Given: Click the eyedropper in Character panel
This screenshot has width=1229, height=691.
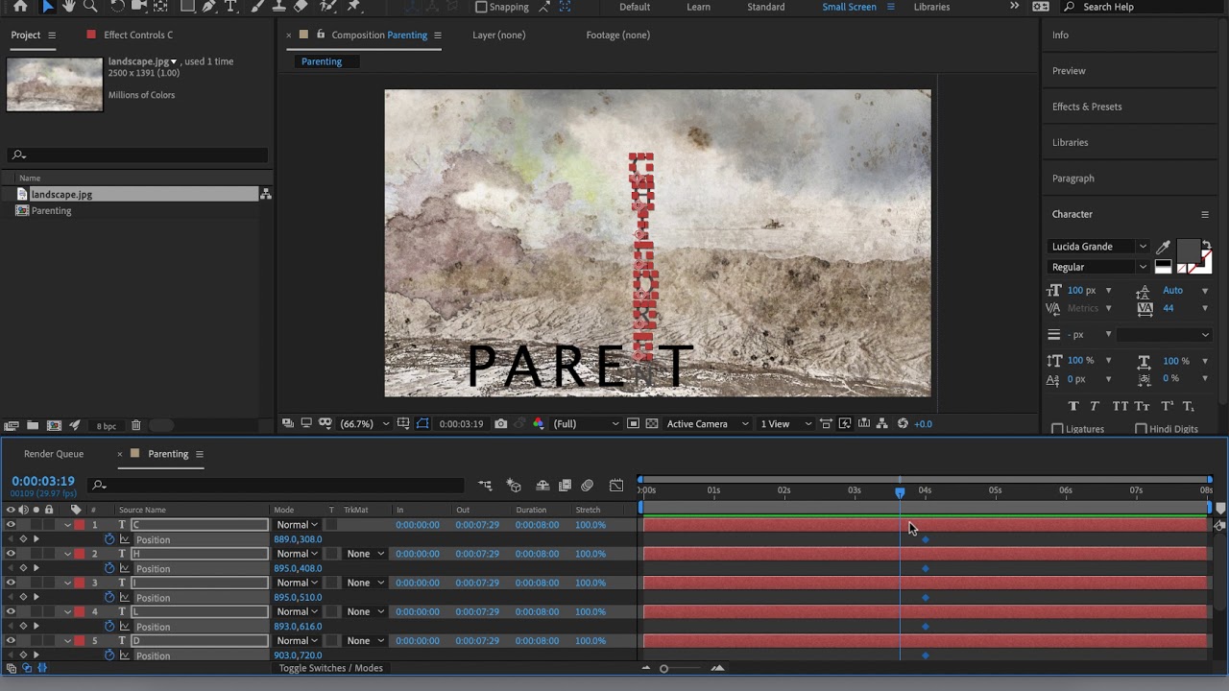Looking at the screenshot, I should [x=1164, y=248].
